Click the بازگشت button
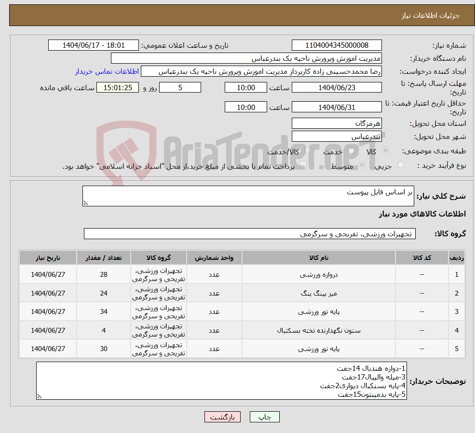The width and height of the screenshot is (475, 433). pos(222,417)
